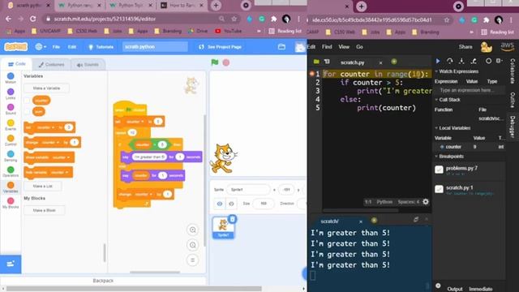519x292 pixels.
Task: Open the Scratch Edit menu
Action: point(72,47)
